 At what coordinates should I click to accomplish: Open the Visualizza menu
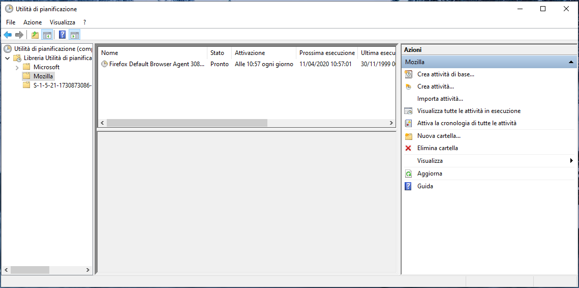[x=63, y=22]
